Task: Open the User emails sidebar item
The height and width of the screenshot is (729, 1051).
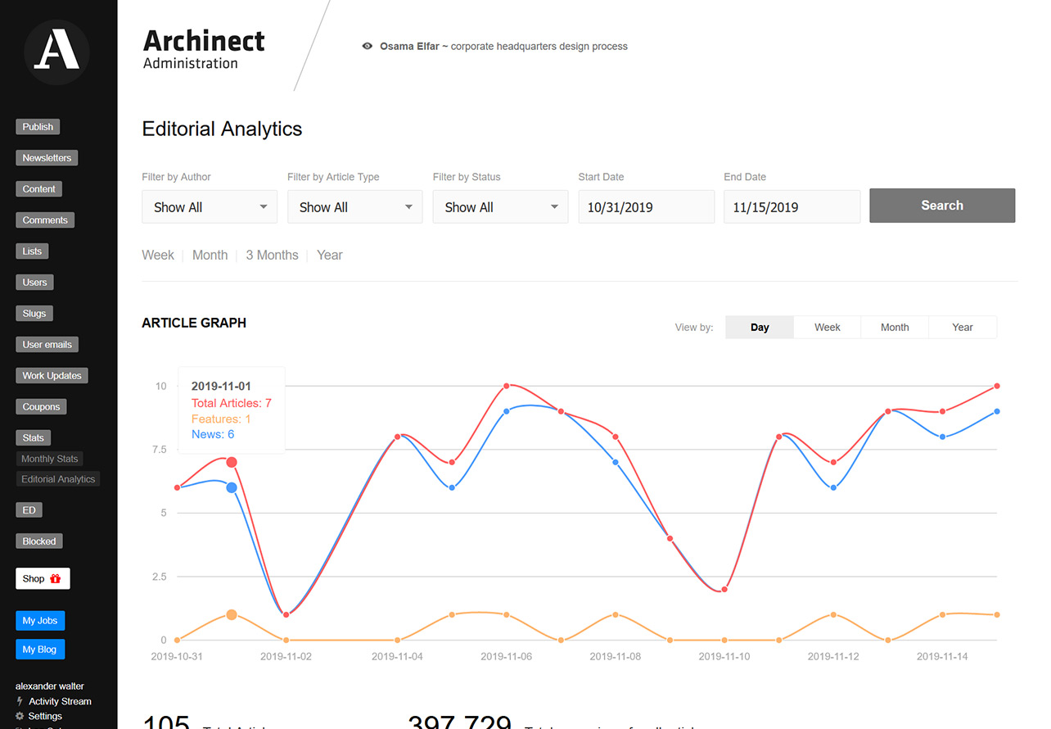Action: (x=47, y=345)
